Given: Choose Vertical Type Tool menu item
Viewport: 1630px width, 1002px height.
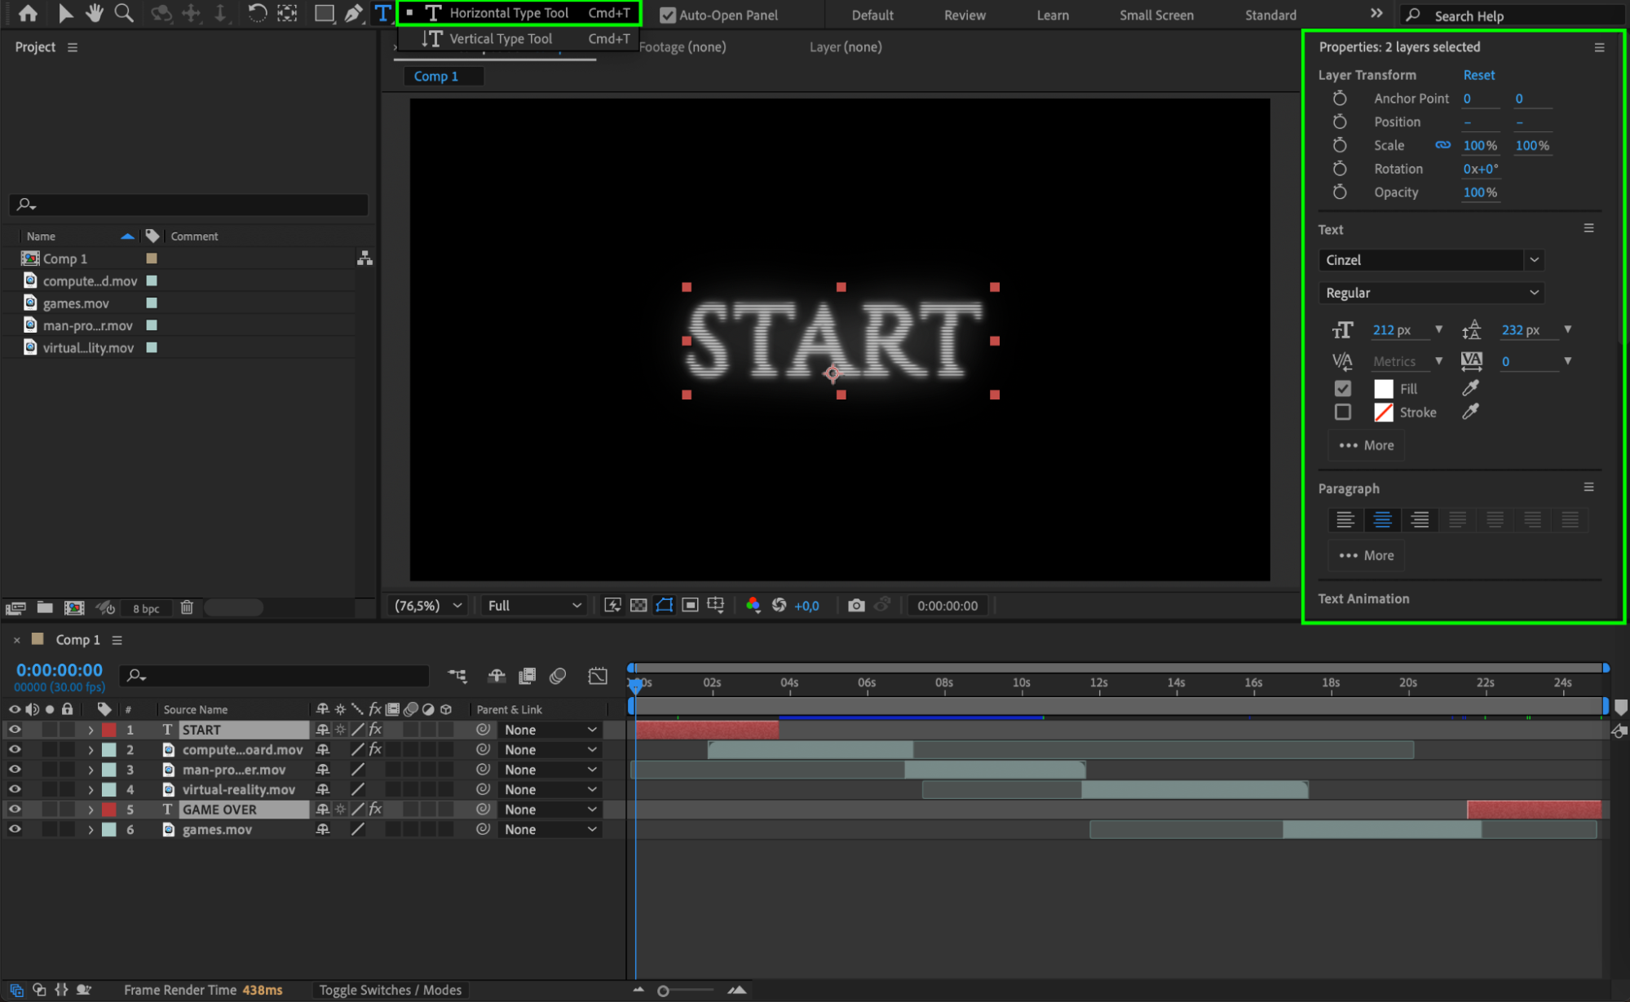Looking at the screenshot, I should coord(501,38).
